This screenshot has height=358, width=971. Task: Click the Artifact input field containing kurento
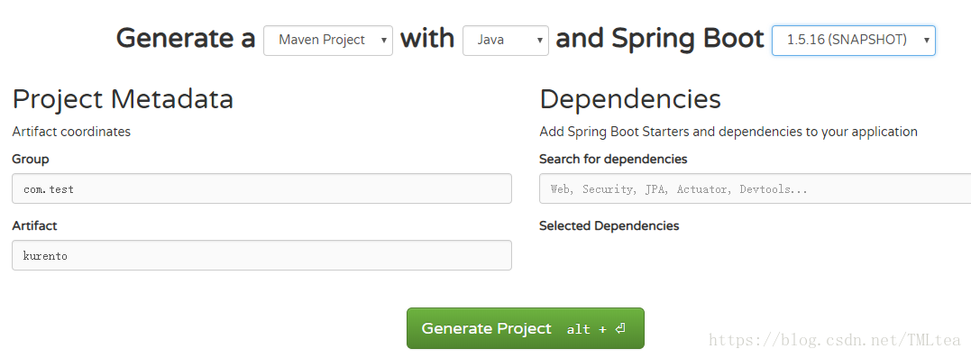pos(261,255)
